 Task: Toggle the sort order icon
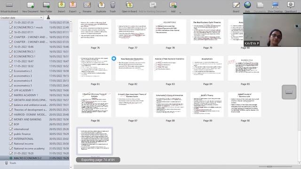tap(48, 17)
